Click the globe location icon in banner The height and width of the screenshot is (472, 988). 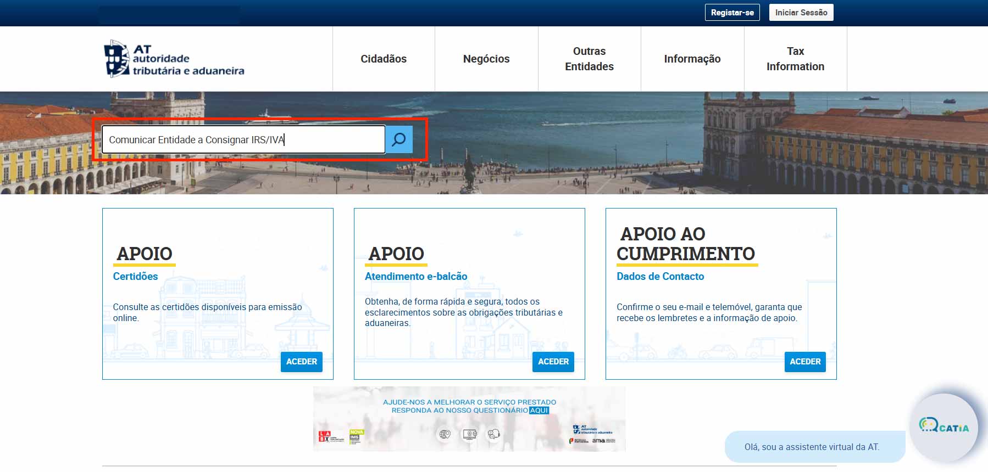(x=445, y=435)
